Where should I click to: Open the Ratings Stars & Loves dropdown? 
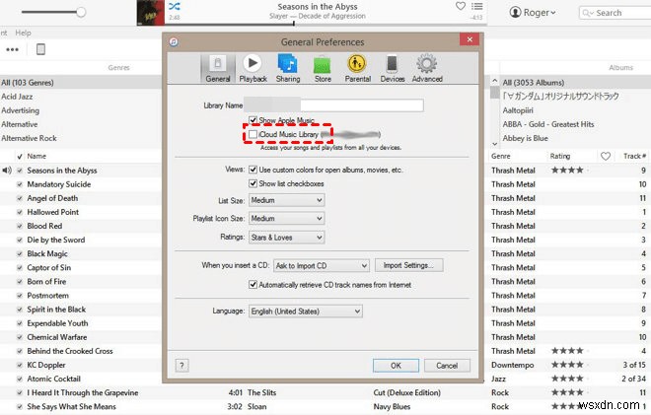286,238
